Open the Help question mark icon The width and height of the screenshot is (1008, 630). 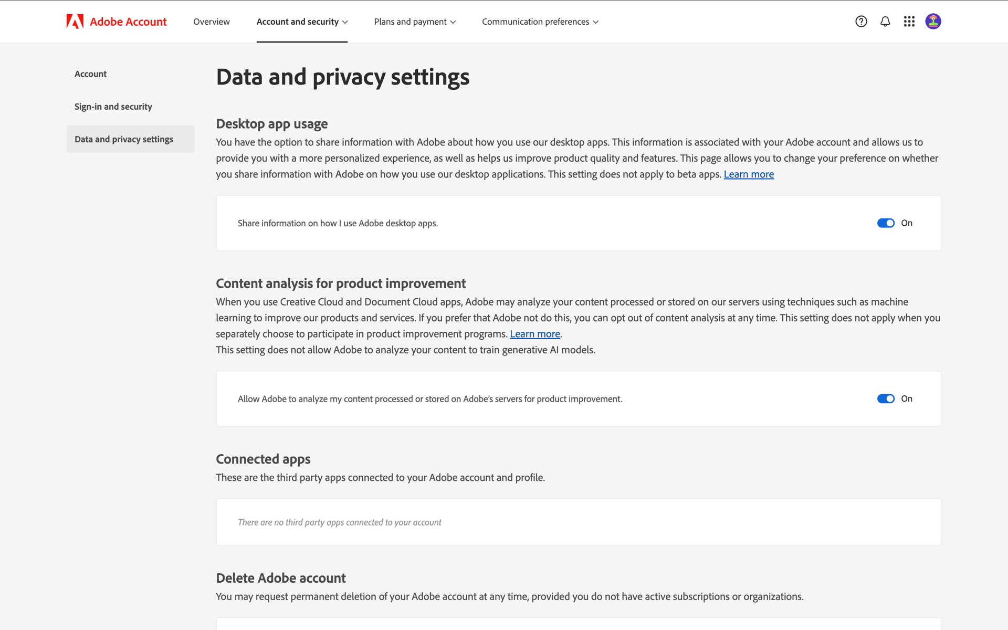[861, 22]
